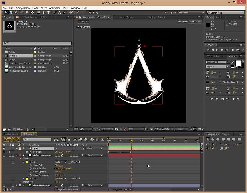Image resolution: width=247 pixels, height=193 pixels.
Task: Open the Animation menu
Action: point(55,8)
